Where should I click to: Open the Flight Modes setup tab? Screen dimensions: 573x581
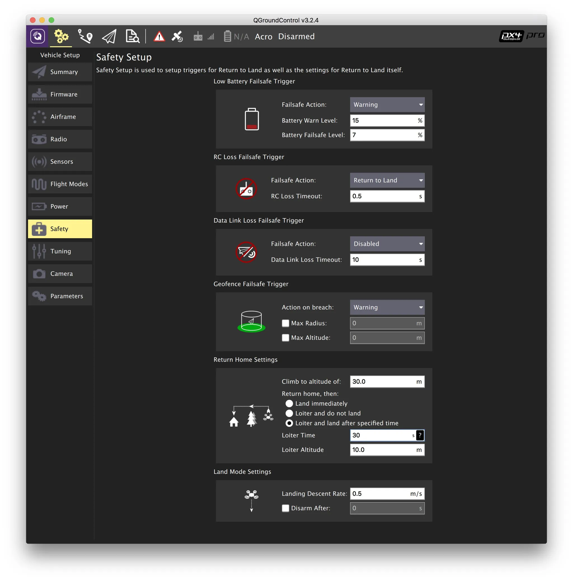[x=60, y=184]
